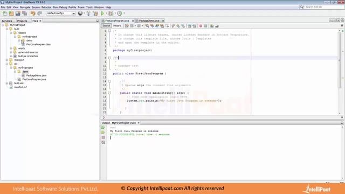Click the line 12 public class declaration
Image resolution: width=345 pixels, height=194 pixels.
pos(140,74)
